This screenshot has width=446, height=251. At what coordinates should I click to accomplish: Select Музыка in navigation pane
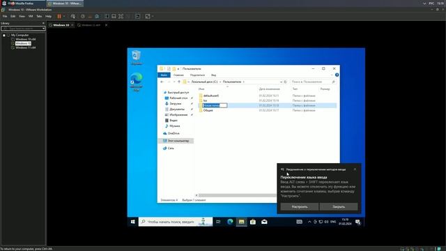[174, 126]
